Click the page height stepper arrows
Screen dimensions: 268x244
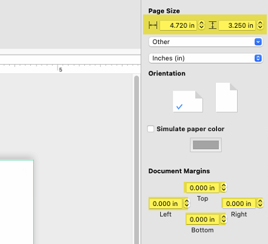click(260, 25)
